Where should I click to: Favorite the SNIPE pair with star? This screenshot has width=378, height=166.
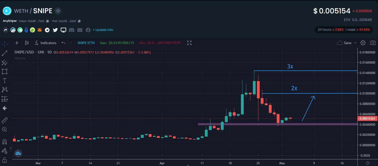click(x=58, y=11)
